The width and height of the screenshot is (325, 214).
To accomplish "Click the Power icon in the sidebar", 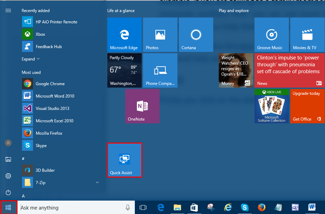I will click(x=8, y=192).
